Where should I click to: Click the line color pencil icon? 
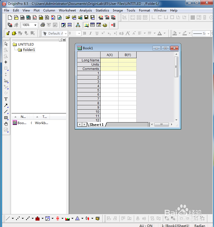pyautogui.click(x=184, y=34)
